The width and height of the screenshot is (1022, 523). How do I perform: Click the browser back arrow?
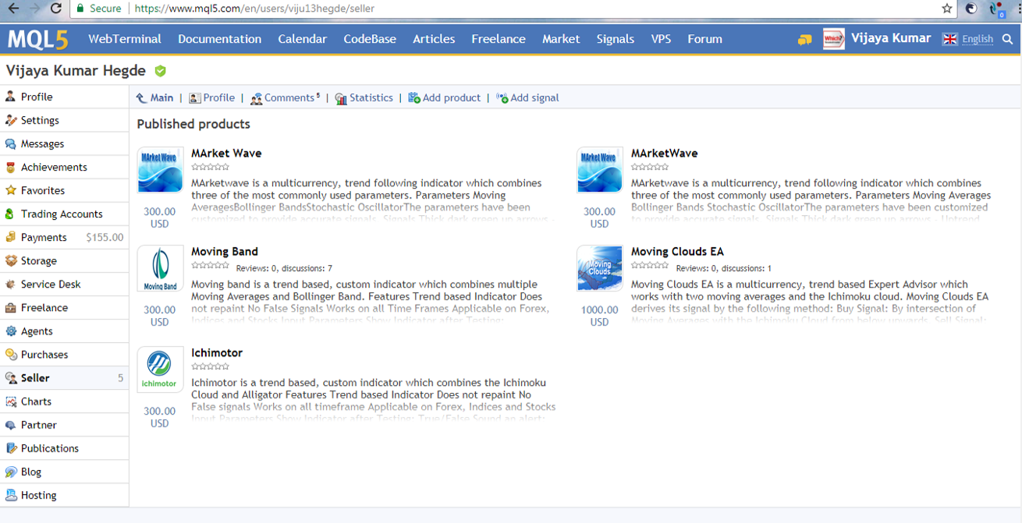click(x=13, y=9)
